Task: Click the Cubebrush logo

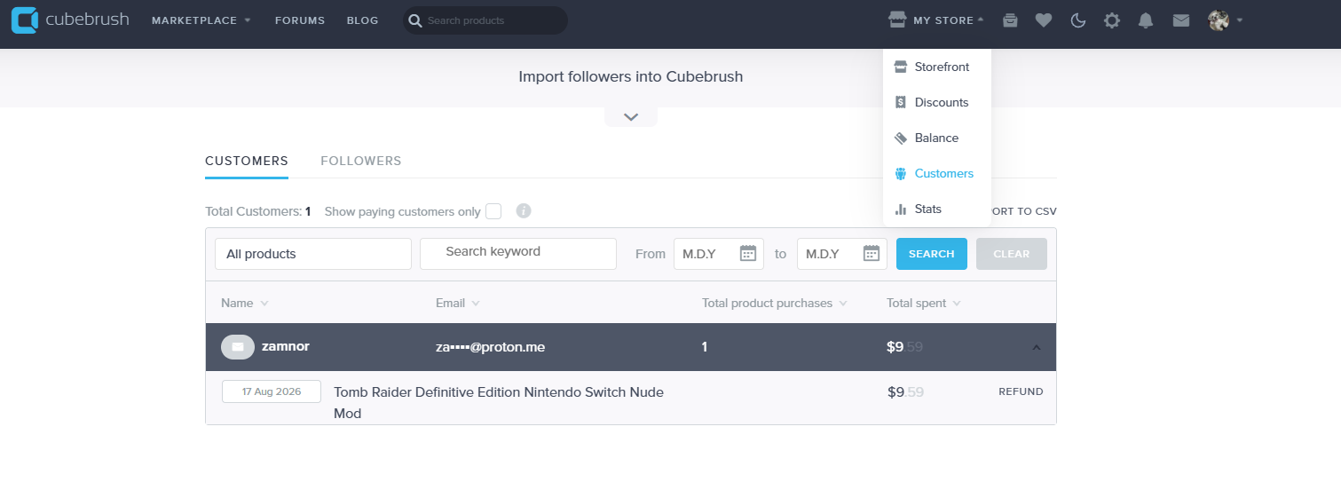Action: [70, 20]
